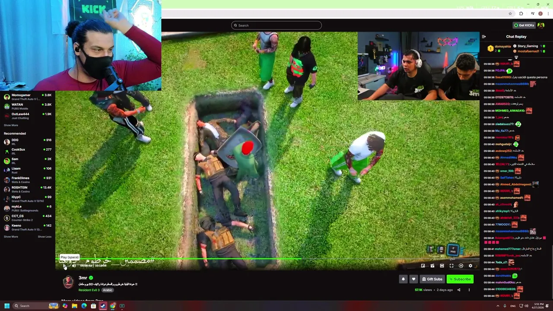Select domayahia in the chat leaderboard

click(x=502, y=46)
